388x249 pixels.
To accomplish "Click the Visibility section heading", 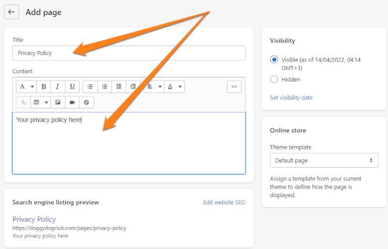I will [x=283, y=41].
